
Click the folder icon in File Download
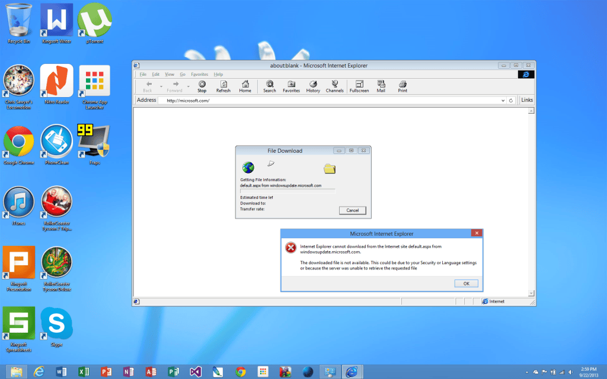coord(330,169)
